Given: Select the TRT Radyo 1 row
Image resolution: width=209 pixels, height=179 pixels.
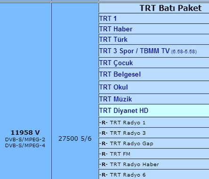Looking at the screenshot, I should tap(154, 123).
